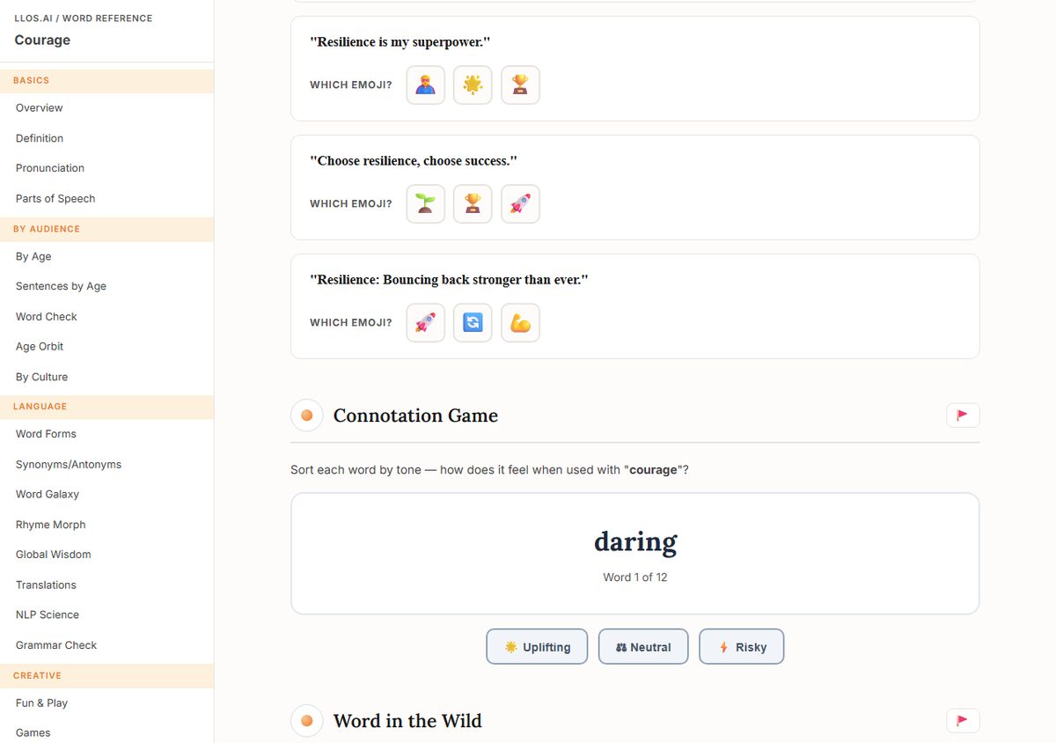Pick the rocket emoji for 'choose success' quote
The height and width of the screenshot is (743, 1056).
(x=520, y=204)
